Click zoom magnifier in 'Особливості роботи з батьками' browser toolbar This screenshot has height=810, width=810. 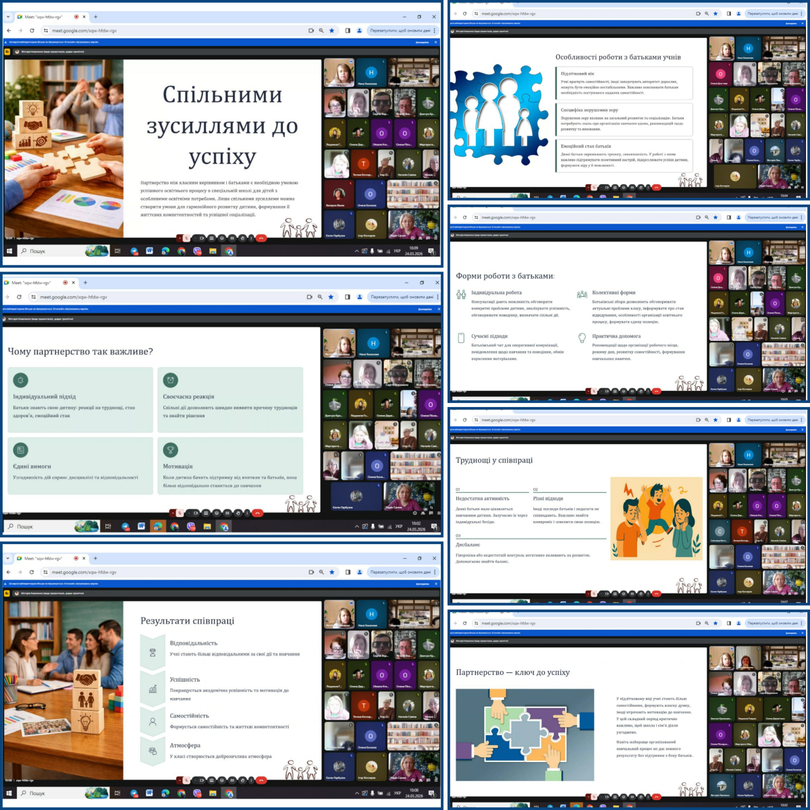pyautogui.click(x=707, y=13)
